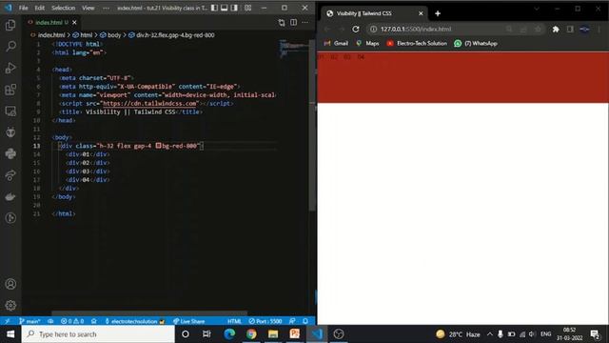Open the Extensions view
609x343 pixels.
tap(10, 90)
